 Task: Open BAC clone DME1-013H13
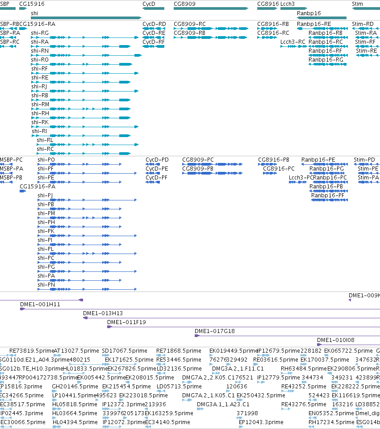(x=231, y=318)
